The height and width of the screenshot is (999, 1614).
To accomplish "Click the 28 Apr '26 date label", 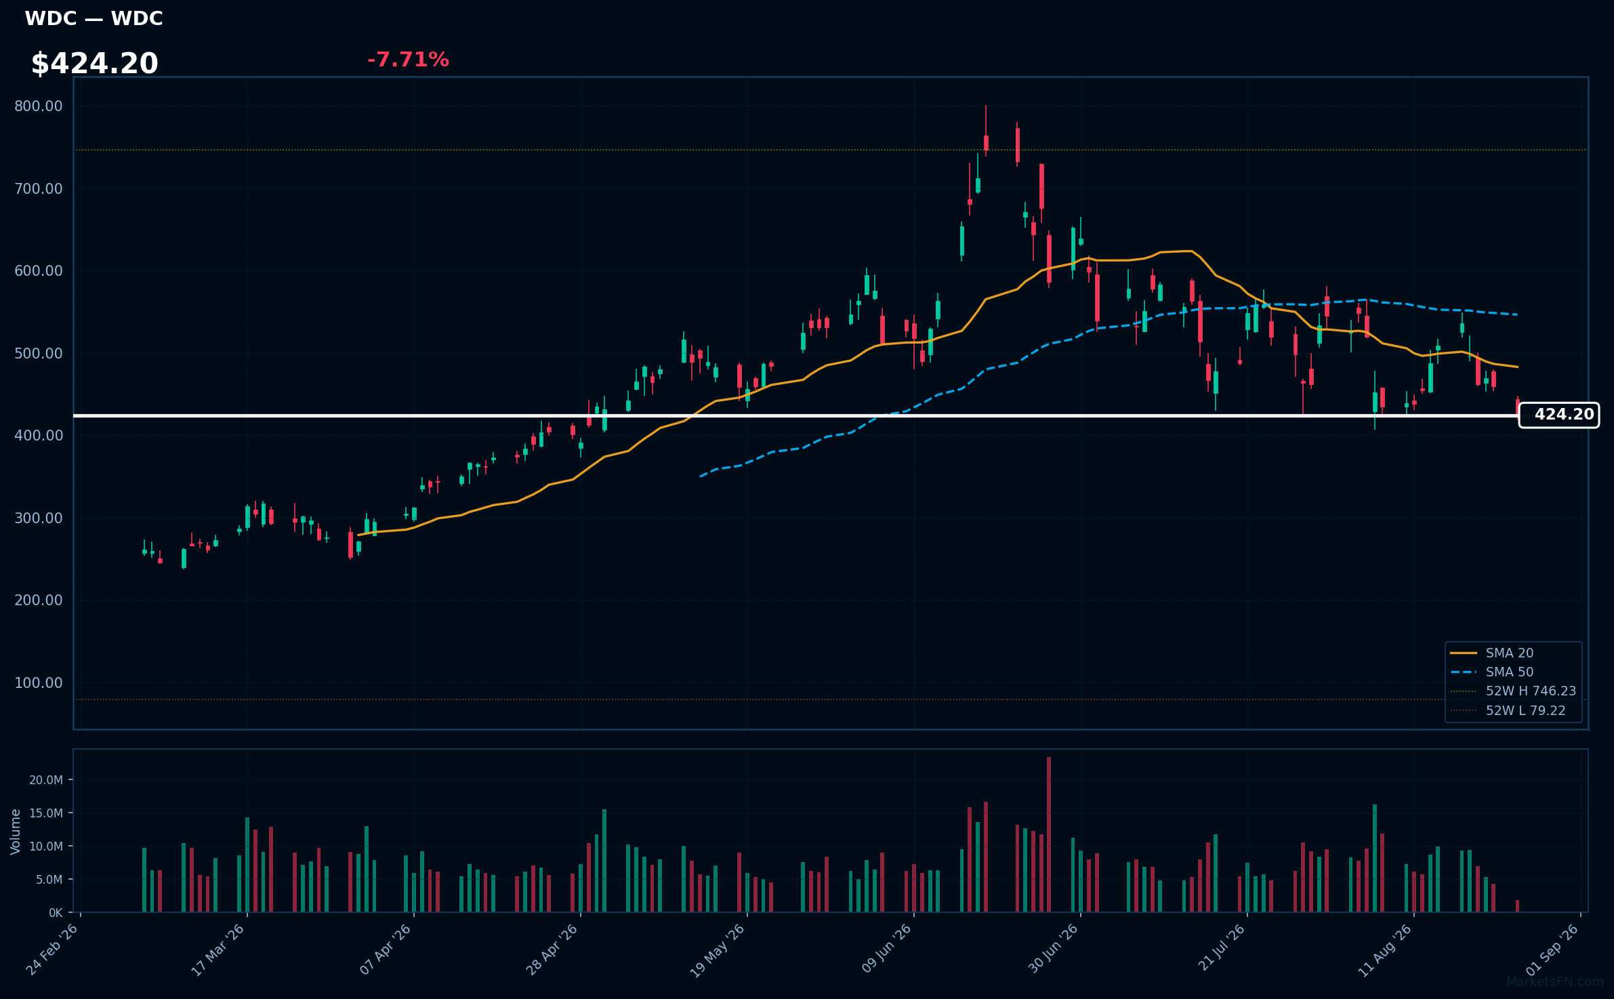I will point(552,950).
